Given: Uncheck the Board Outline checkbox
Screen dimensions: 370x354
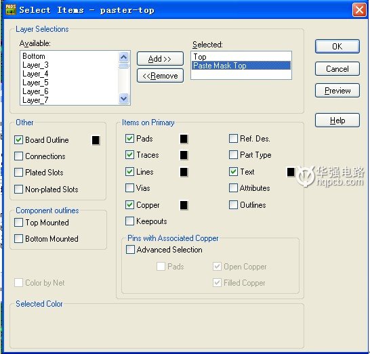Looking at the screenshot, I should [18, 139].
